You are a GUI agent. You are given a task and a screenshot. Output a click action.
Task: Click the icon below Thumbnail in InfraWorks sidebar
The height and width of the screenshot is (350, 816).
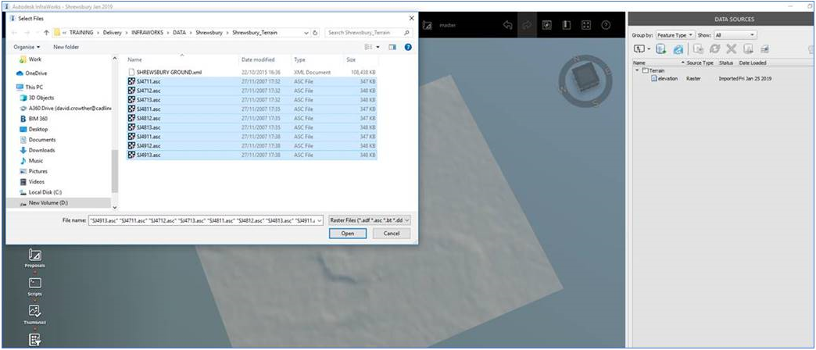pyautogui.click(x=35, y=340)
